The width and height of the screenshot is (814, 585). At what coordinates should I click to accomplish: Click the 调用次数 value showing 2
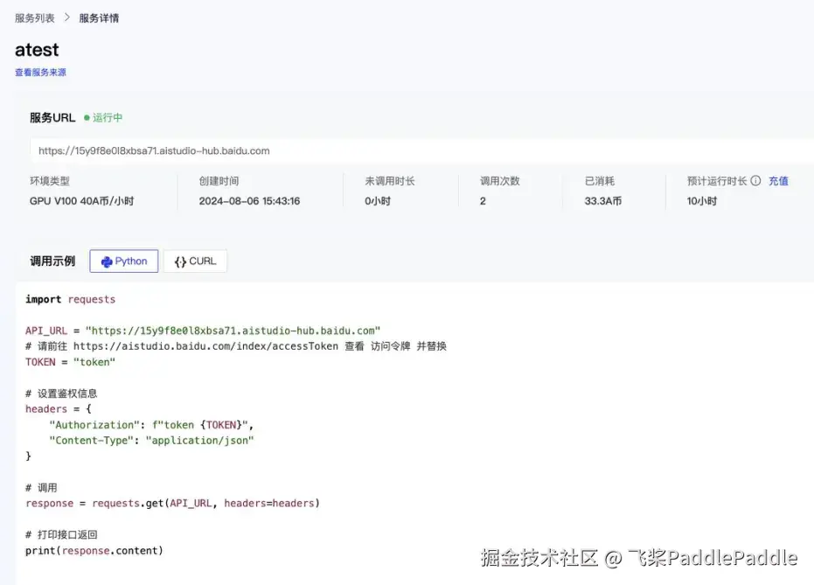482,199
